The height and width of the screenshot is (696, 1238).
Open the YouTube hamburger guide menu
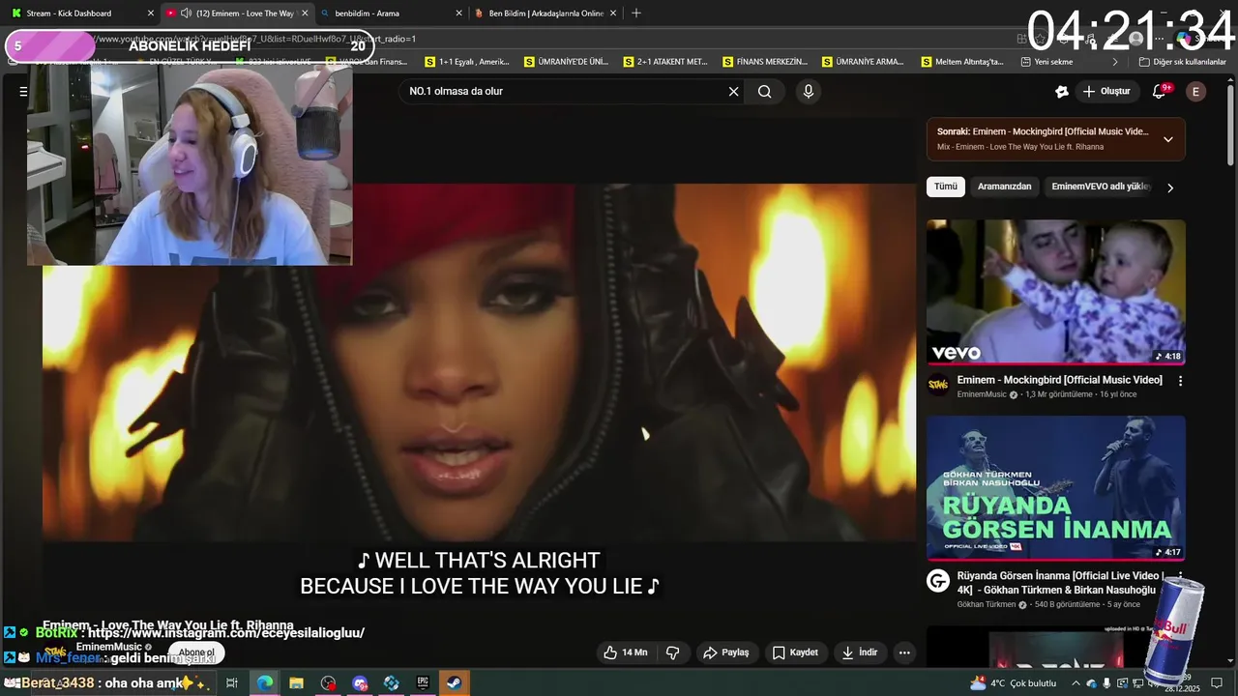23,92
